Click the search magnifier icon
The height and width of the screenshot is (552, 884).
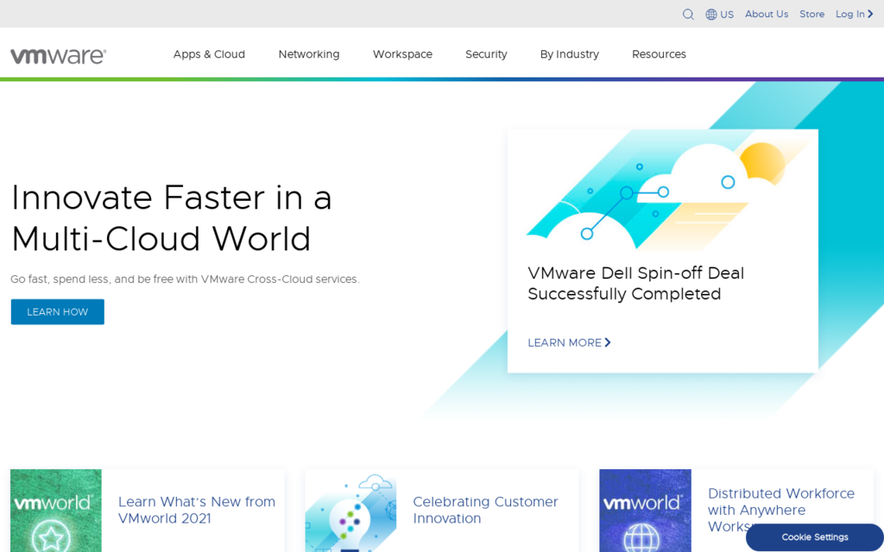point(688,15)
